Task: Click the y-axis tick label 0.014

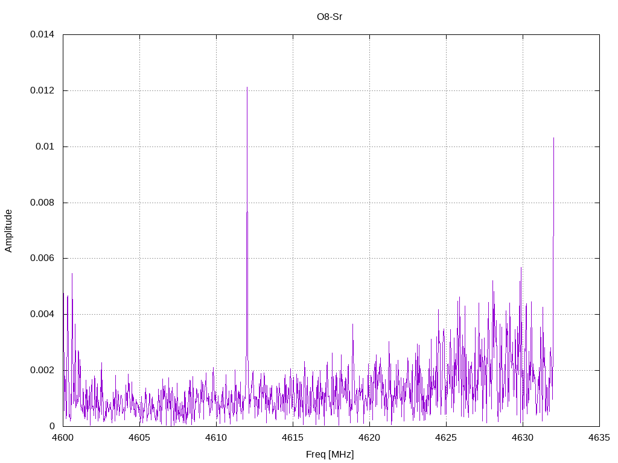Action: pos(42,34)
